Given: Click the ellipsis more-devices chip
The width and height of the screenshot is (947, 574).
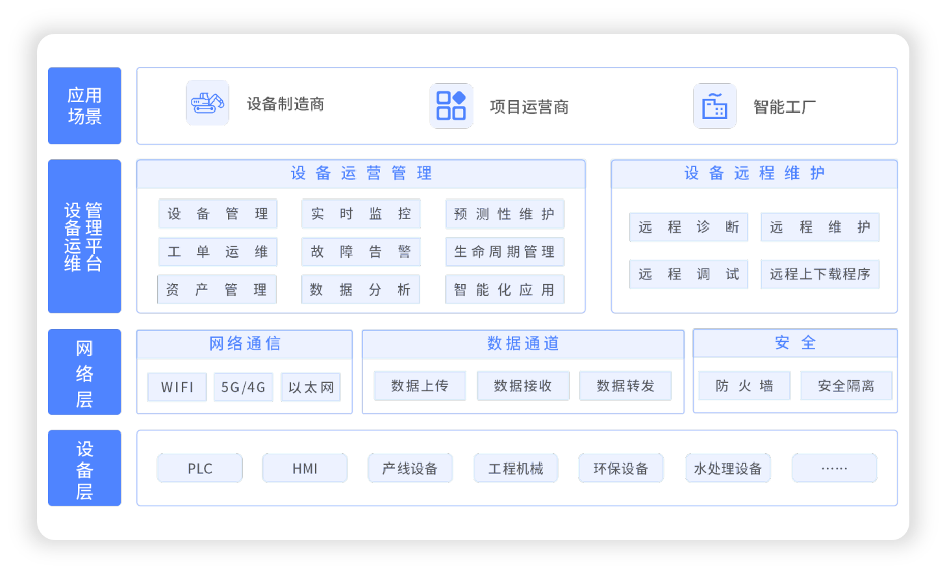Looking at the screenshot, I should point(834,469).
